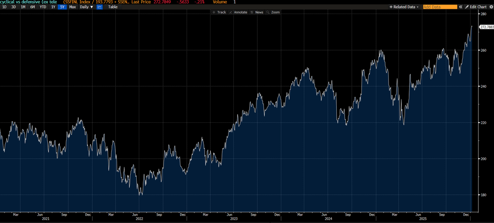Click the 272.7883 last value label
This screenshot has width=494, height=223.
coord(486,27)
